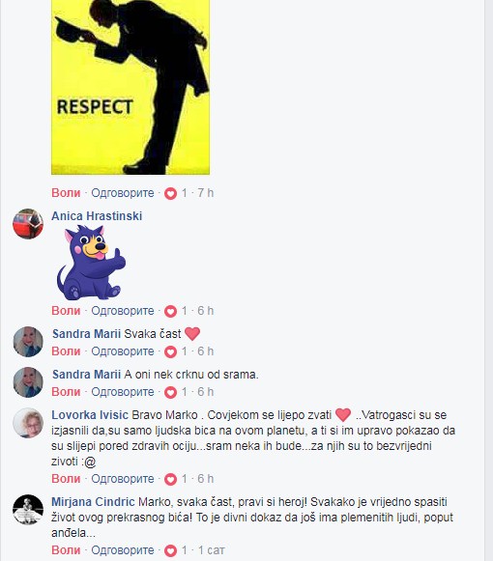The height and width of the screenshot is (561, 493).
Task: Click the 7 h timestamp
Action: (x=206, y=193)
